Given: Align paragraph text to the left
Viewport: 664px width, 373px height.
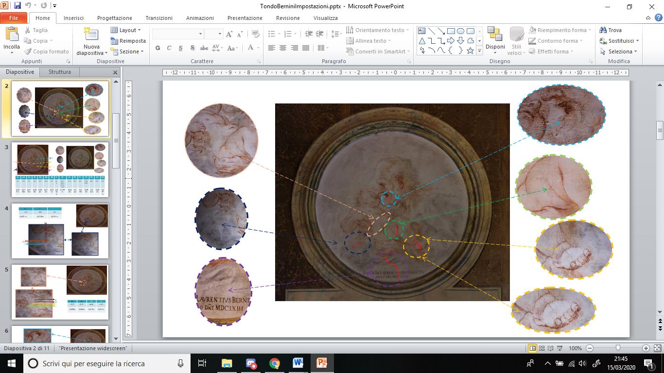Looking at the screenshot, I should point(271,48).
